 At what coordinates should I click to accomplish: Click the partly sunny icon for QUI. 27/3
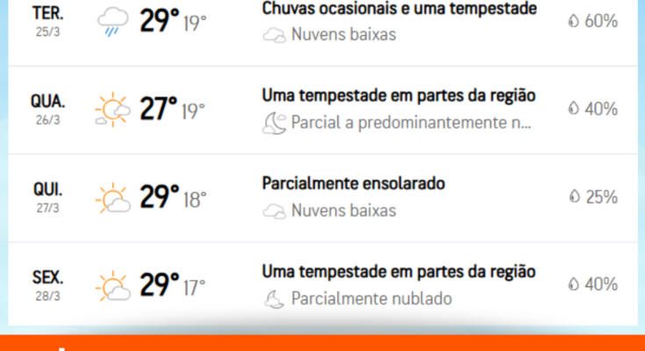112,198
